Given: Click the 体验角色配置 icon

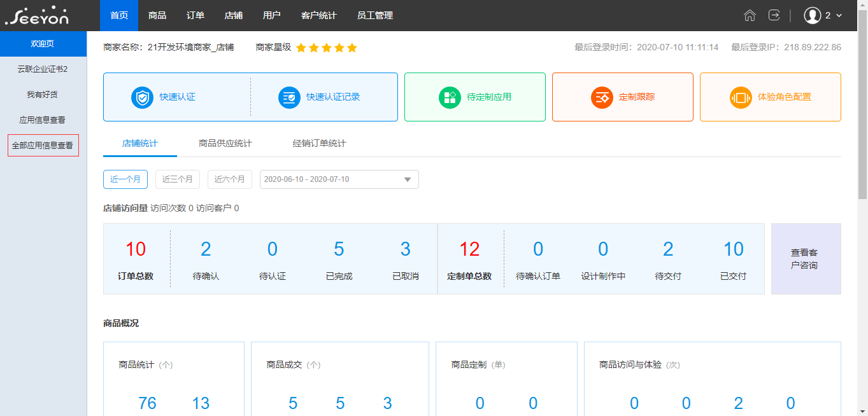Looking at the screenshot, I should 741,97.
